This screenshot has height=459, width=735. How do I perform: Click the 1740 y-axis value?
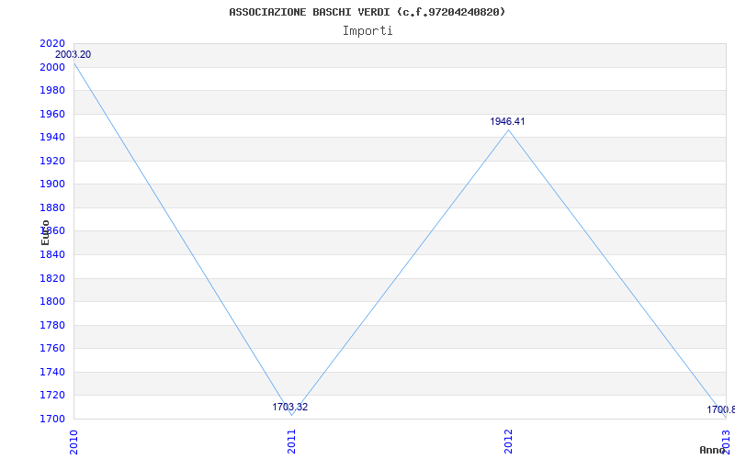tap(52, 372)
